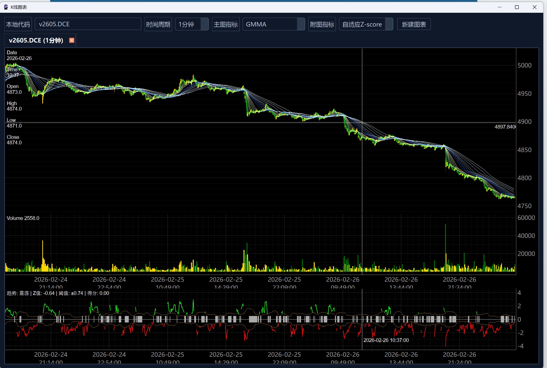
Task: Click the 5000 price axis label
Action: [524, 66]
